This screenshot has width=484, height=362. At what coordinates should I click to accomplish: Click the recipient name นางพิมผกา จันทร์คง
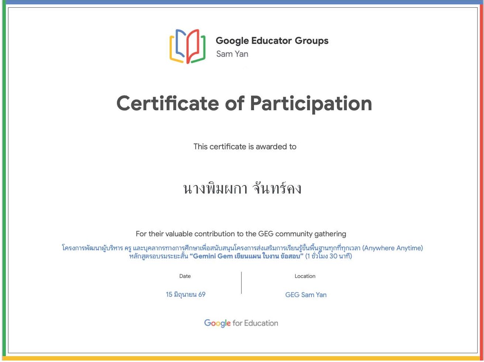(242, 188)
